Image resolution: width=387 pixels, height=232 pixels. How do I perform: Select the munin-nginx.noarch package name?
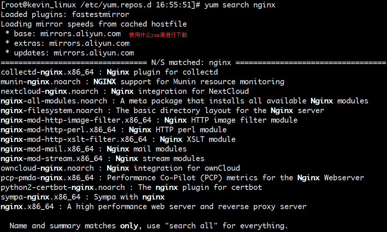pyautogui.click(x=41, y=82)
